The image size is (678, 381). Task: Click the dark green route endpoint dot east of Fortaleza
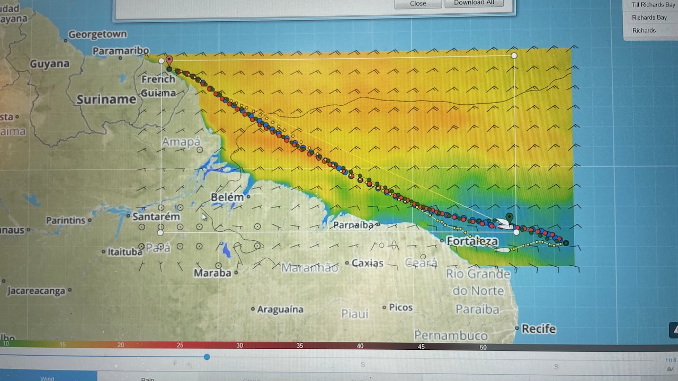(566, 243)
